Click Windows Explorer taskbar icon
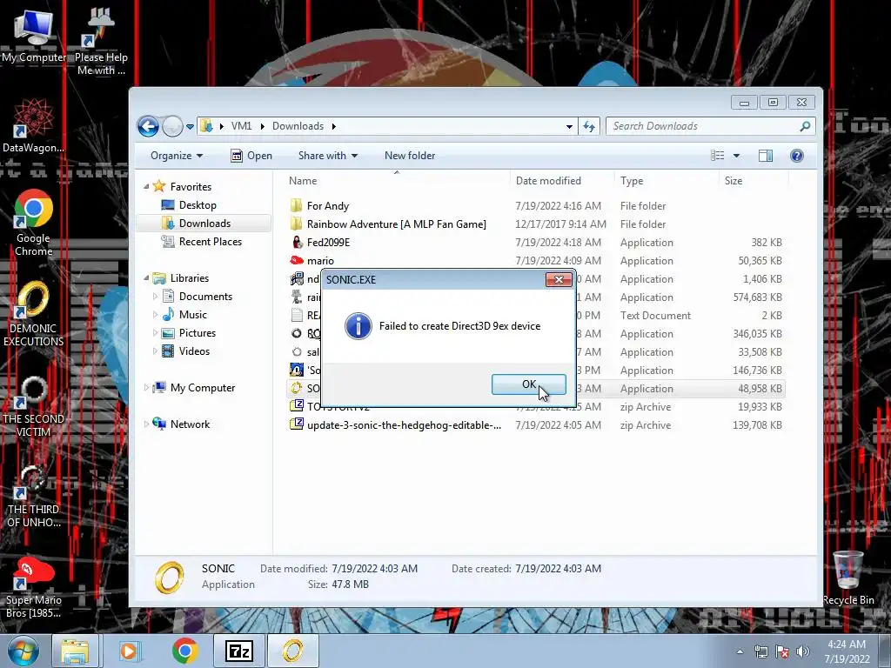Viewport: 891px width, 668px height. tap(76, 651)
